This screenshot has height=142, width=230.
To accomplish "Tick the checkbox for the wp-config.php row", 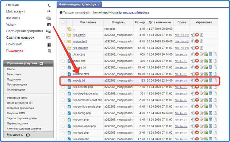I will click(x=63, y=113).
